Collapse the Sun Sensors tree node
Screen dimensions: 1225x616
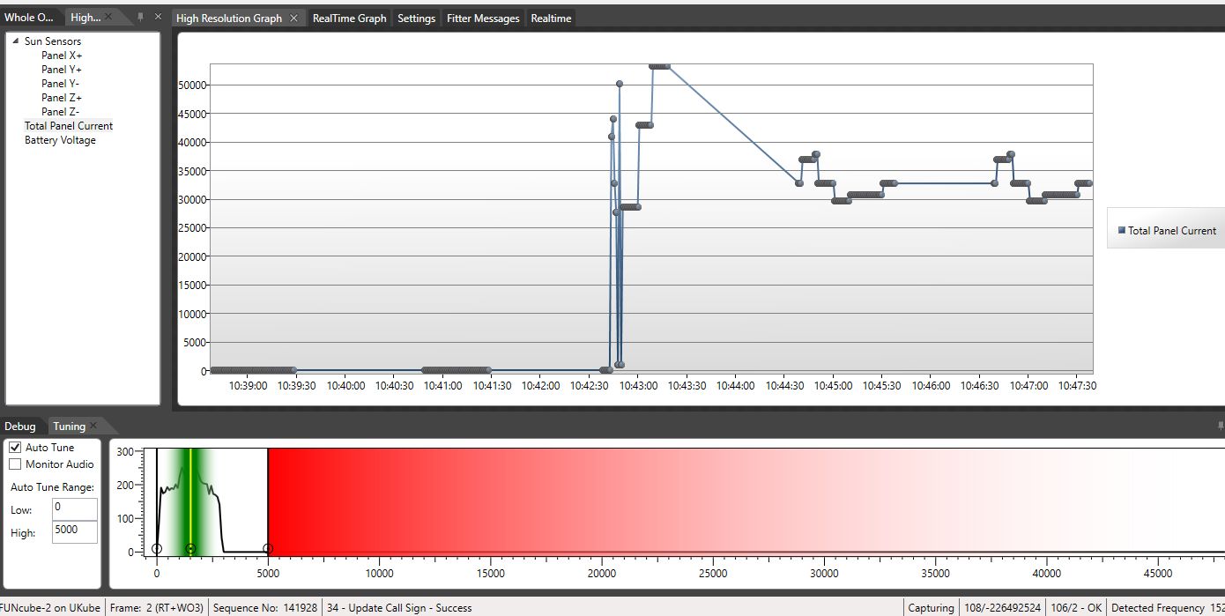coord(16,41)
